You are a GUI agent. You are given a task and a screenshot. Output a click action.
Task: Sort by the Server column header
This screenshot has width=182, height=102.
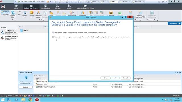tap(22, 27)
